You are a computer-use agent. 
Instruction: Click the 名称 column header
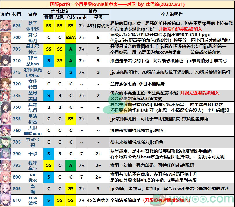33,14
